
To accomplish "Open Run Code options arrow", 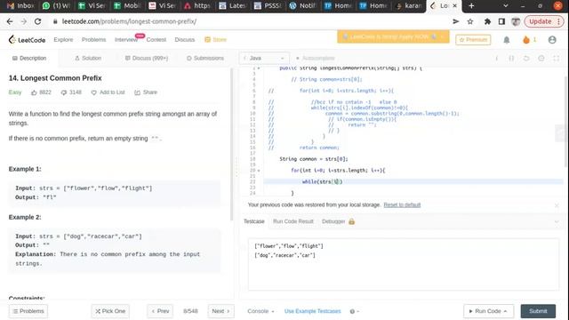I will tap(506, 311).
